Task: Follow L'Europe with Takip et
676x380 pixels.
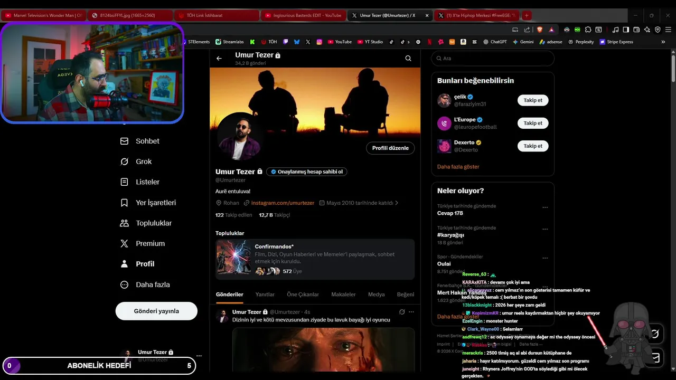Action: 533,123
